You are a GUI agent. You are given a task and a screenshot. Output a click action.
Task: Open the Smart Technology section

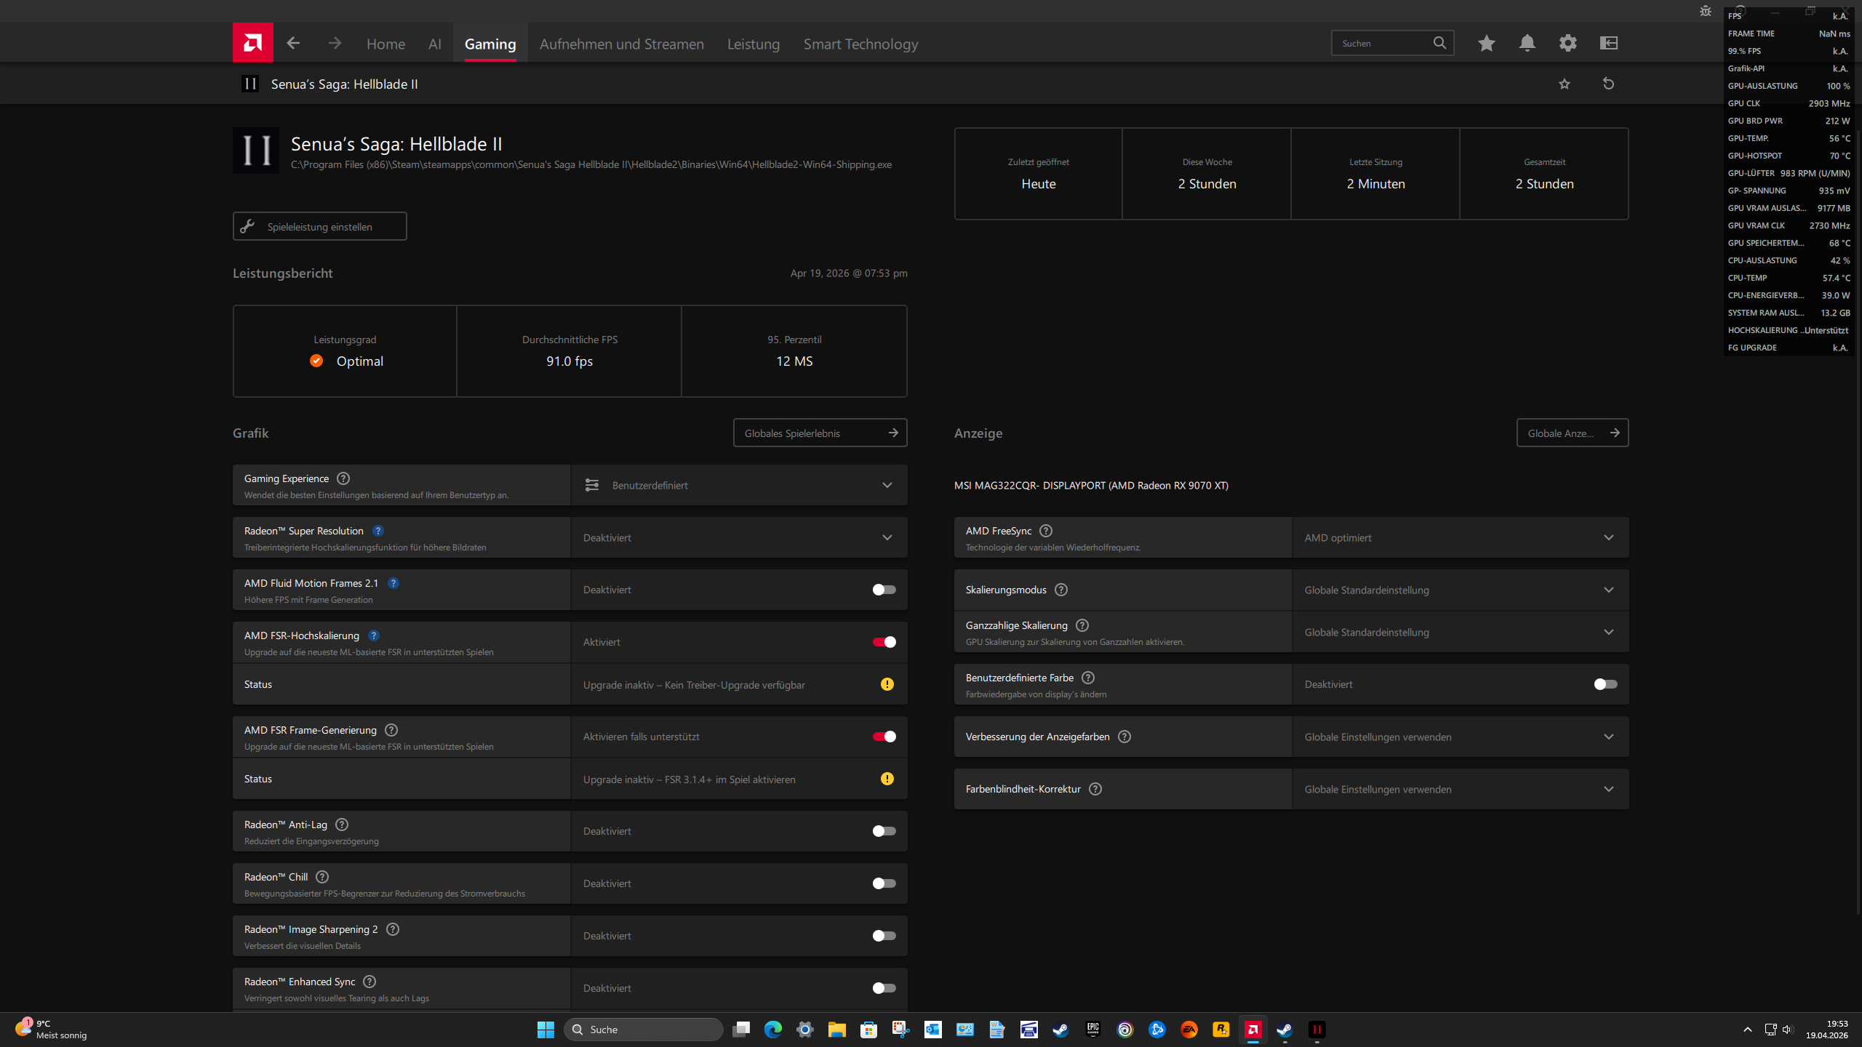click(x=860, y=44)
